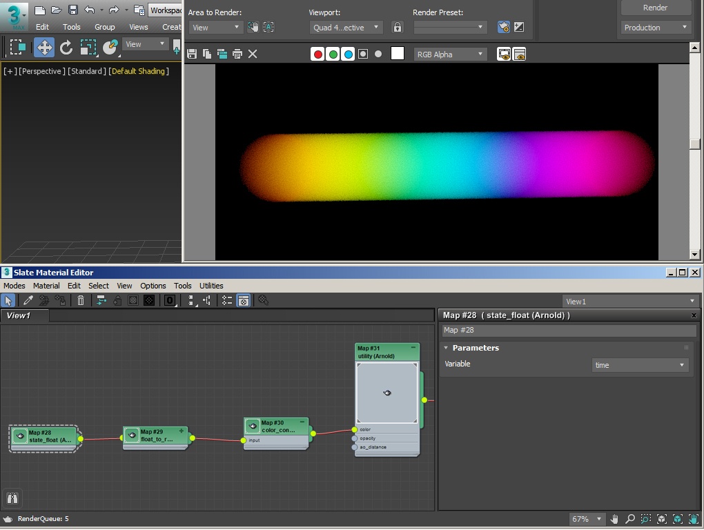Open the reference coordinate View dropdown
The image size is (704, 530).
tap(145, 44)
